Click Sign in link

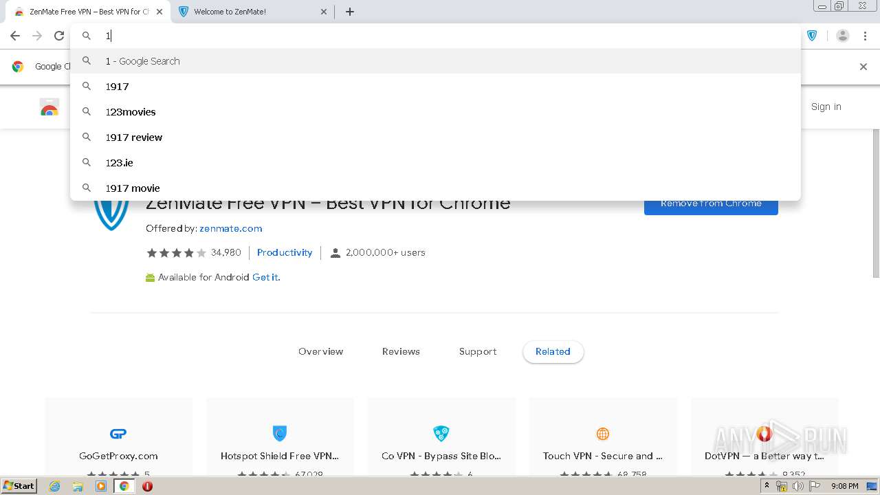(x=826, y=107)
